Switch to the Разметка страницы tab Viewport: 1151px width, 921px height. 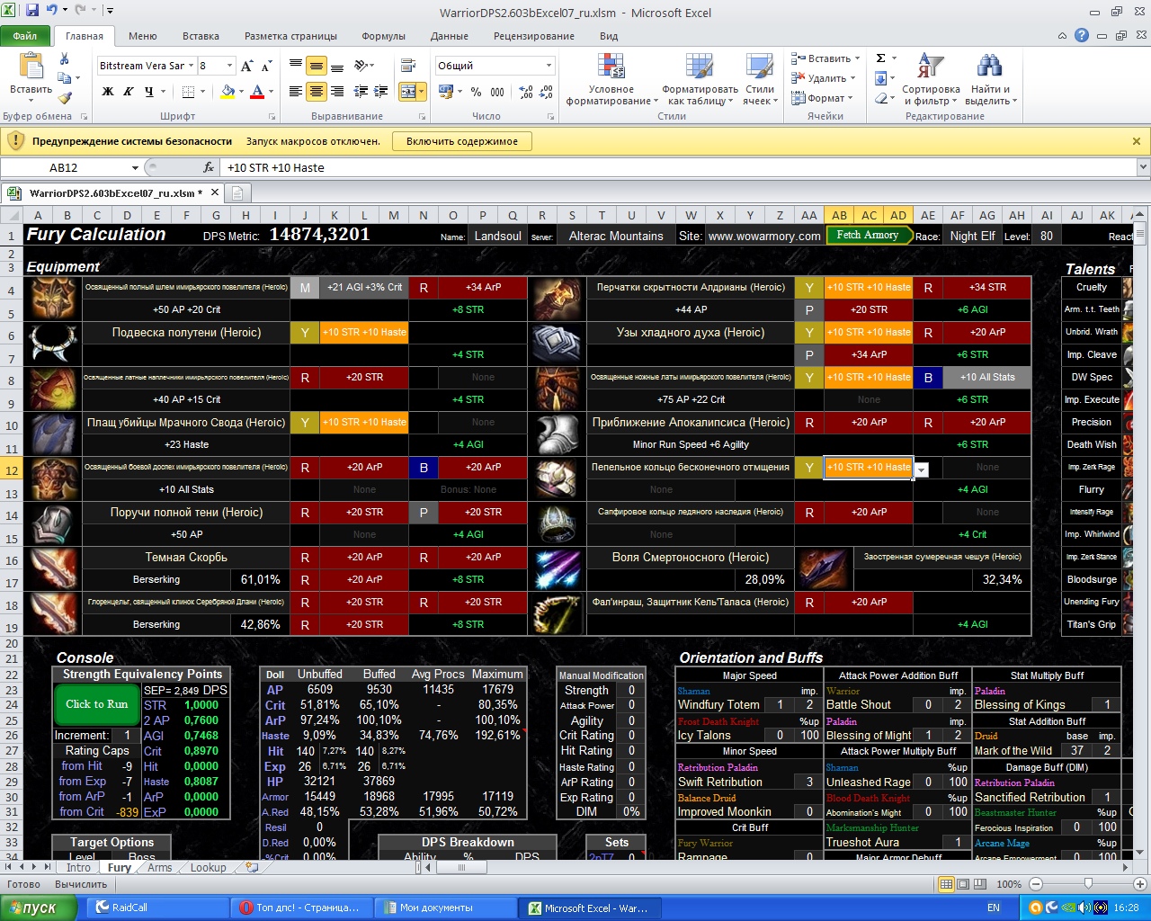(x=290, y=36)
